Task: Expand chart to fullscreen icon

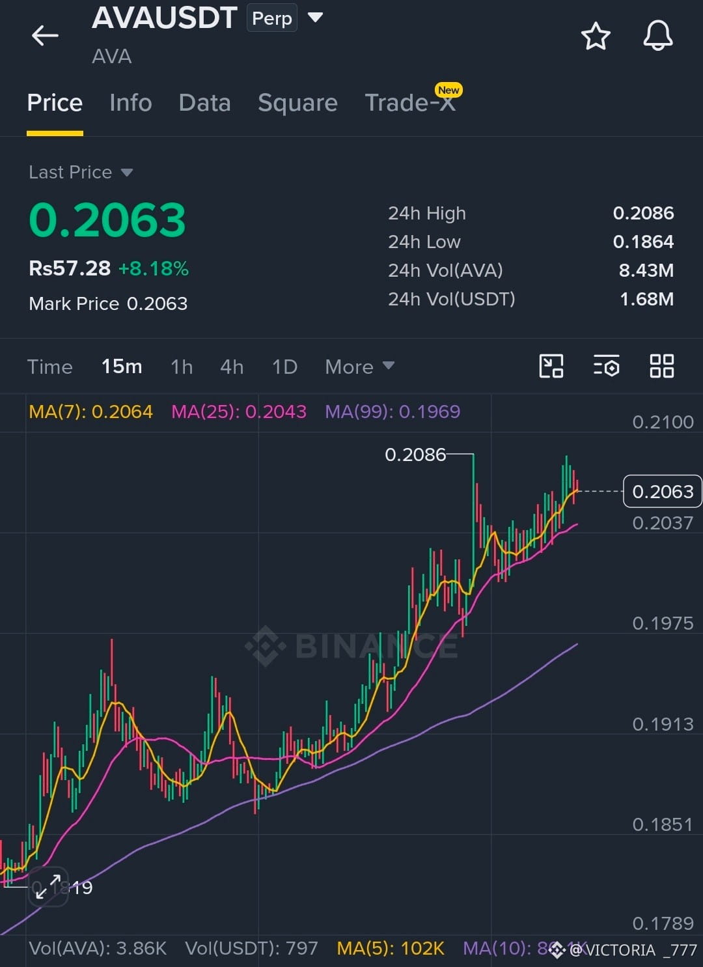Action: click(48, 886)
